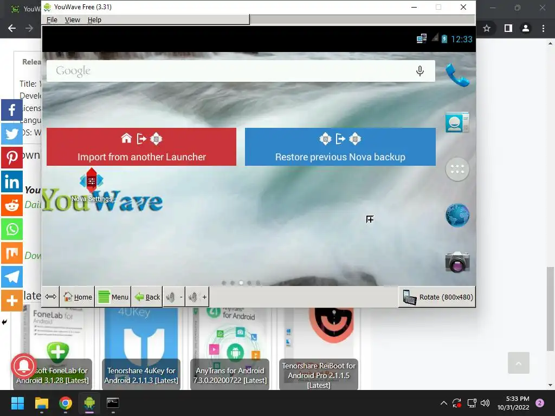The width and height of the screenshot is (555, 416).
Task: Click the Home button in YouWave toolbar
Action: (x=78, y=297)
